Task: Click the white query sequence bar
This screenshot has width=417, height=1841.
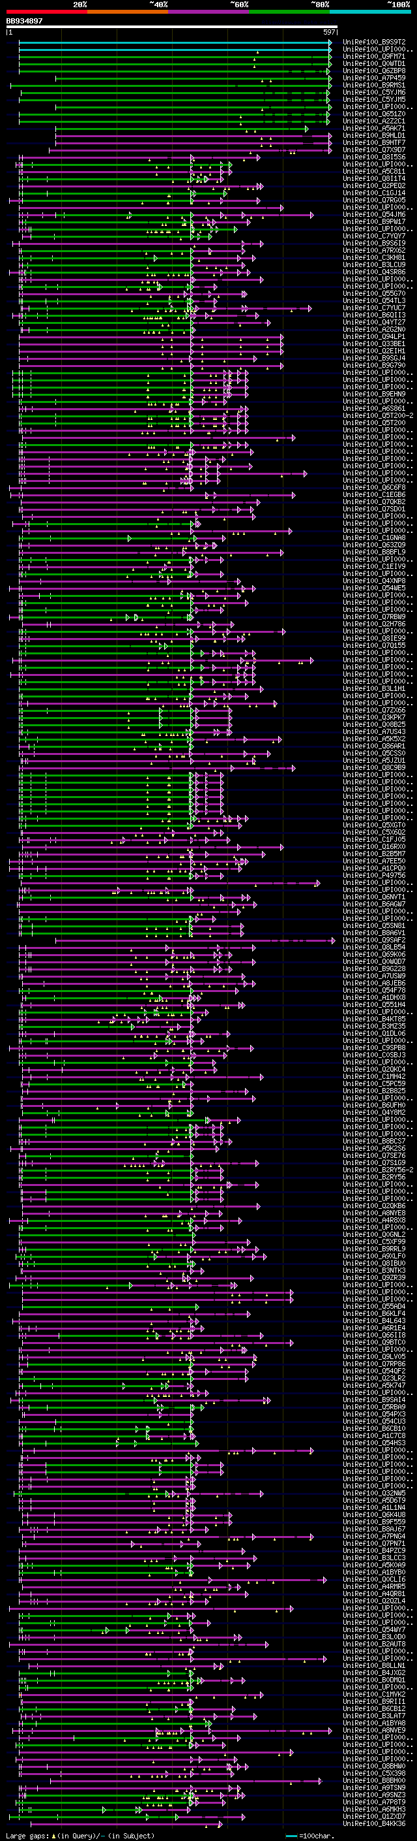Action: (172, 26)
